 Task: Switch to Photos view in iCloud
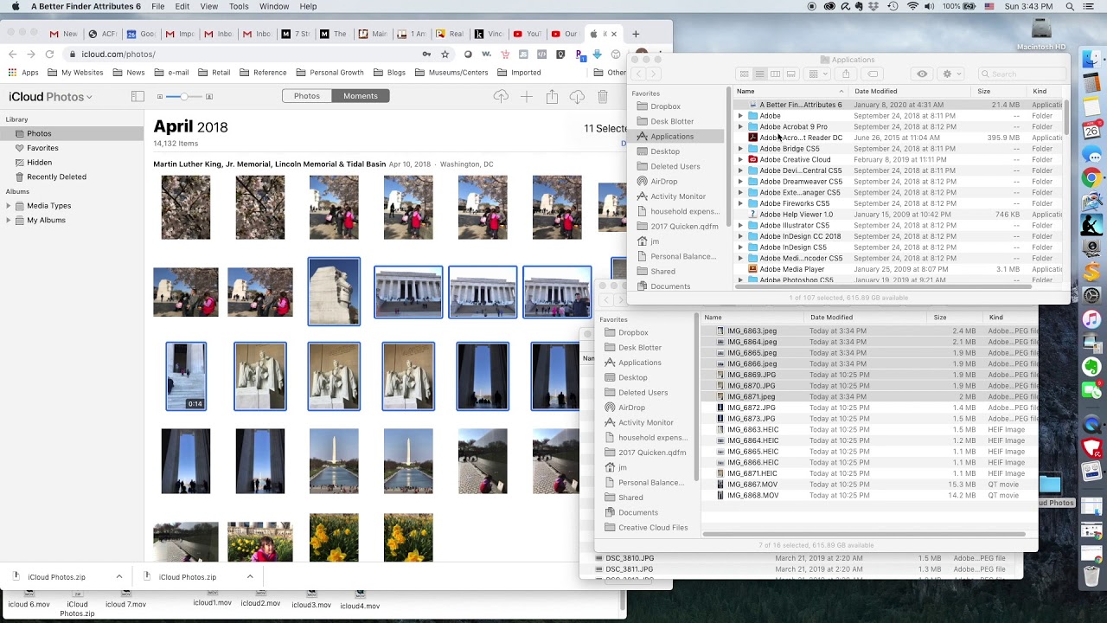[x=307, y=96]
